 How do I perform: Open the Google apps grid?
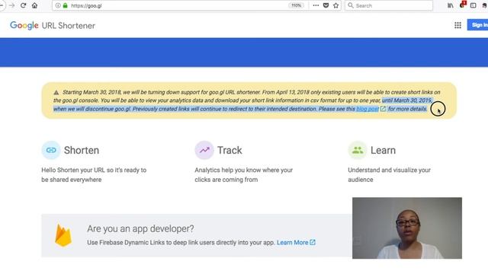coord(457,25)
